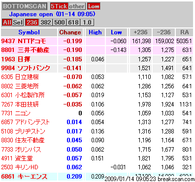Open symbol 6301 小松製作所
The image size is (195, 182).
[23, 95]
